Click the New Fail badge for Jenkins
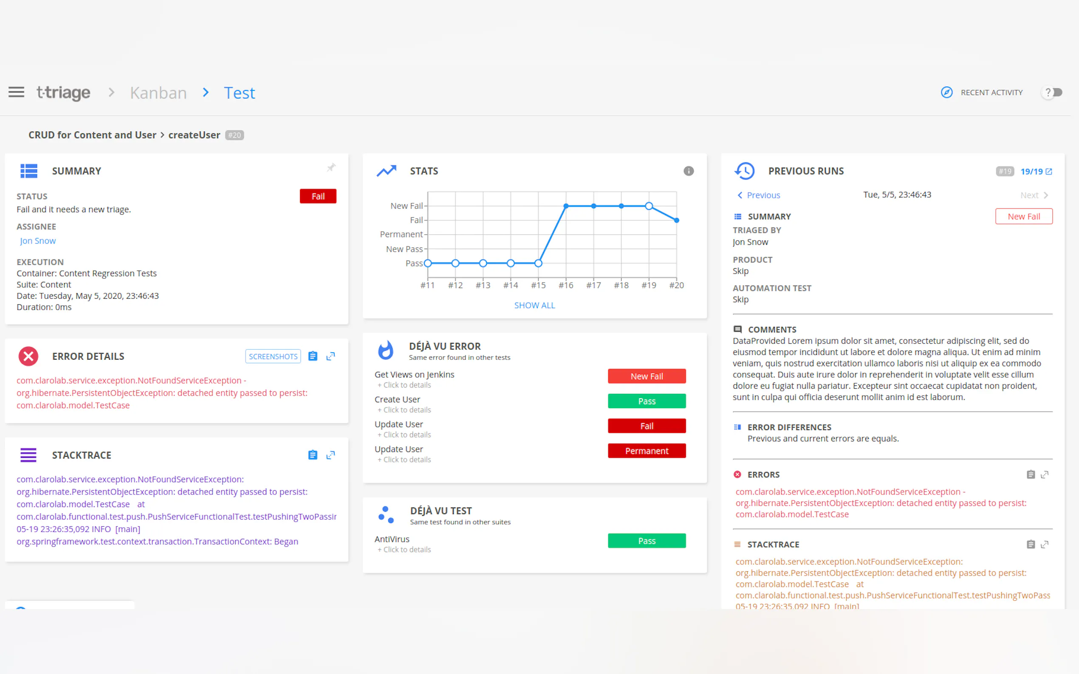This screenshot has width=1079, height=674. click(646, 376)
